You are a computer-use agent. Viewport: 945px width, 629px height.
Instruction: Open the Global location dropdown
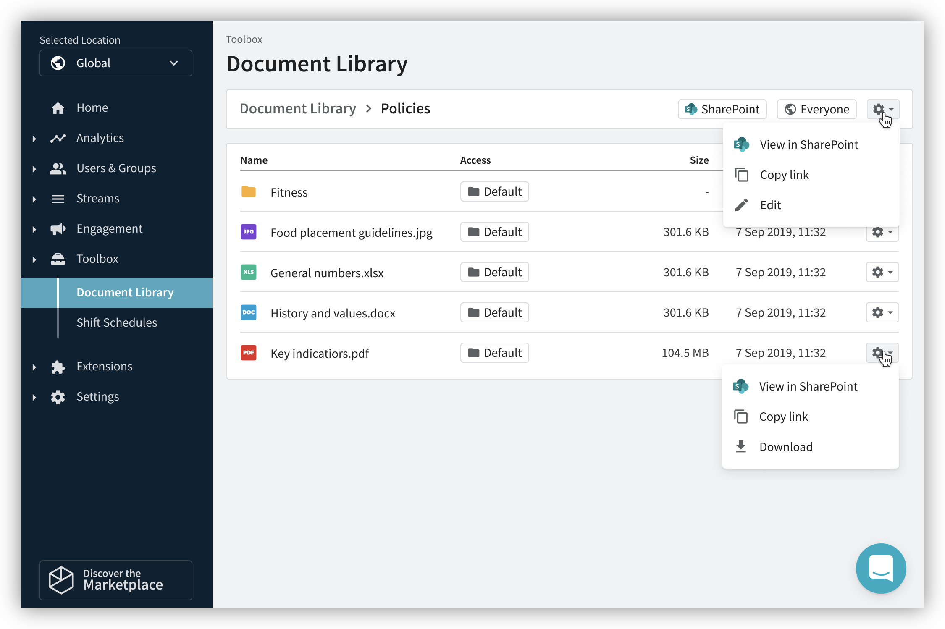coord(115,63)
